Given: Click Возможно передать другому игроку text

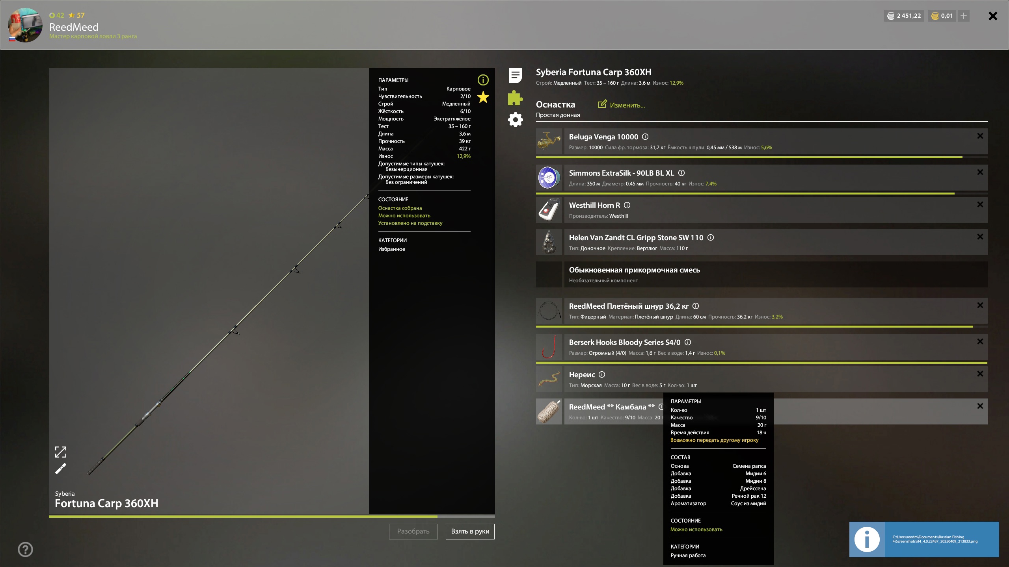Looking at the screenshot, I should tap(715, 440).
